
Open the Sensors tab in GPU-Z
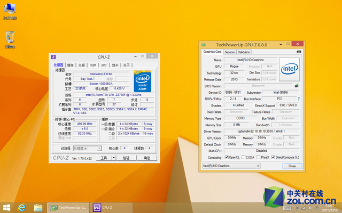230,52
